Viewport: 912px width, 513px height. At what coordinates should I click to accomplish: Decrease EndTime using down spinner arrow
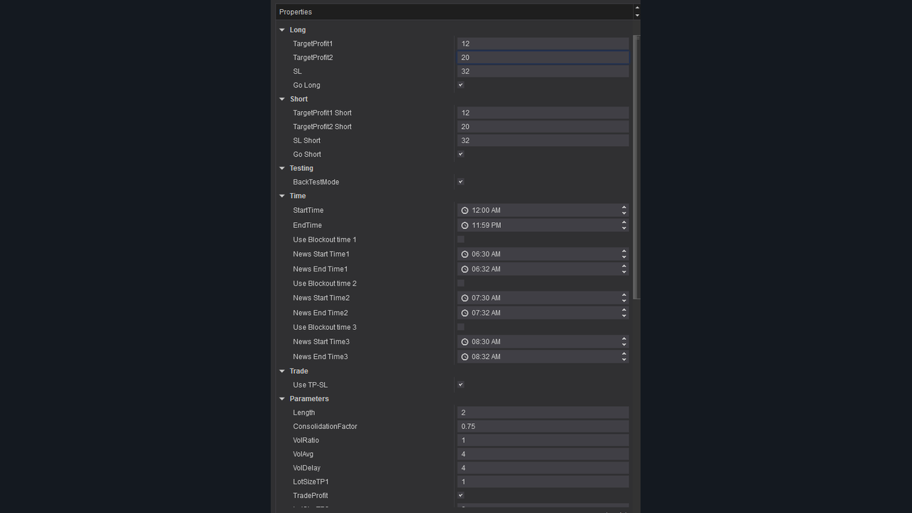623,228
